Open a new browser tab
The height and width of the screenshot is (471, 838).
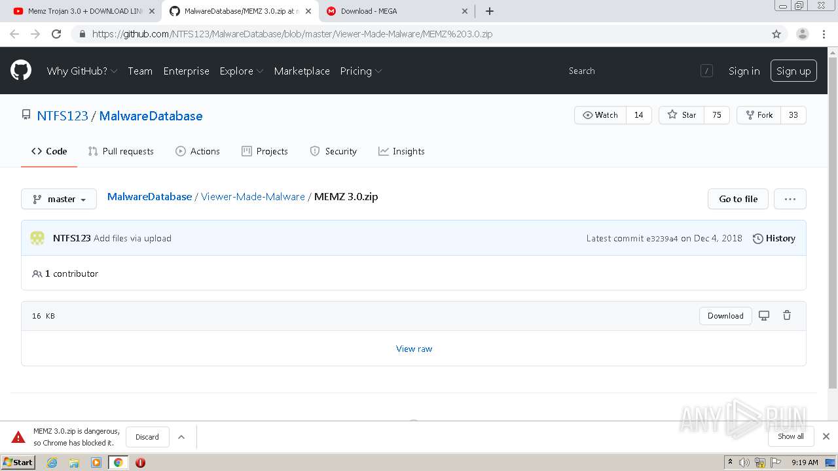click(490, 11)
